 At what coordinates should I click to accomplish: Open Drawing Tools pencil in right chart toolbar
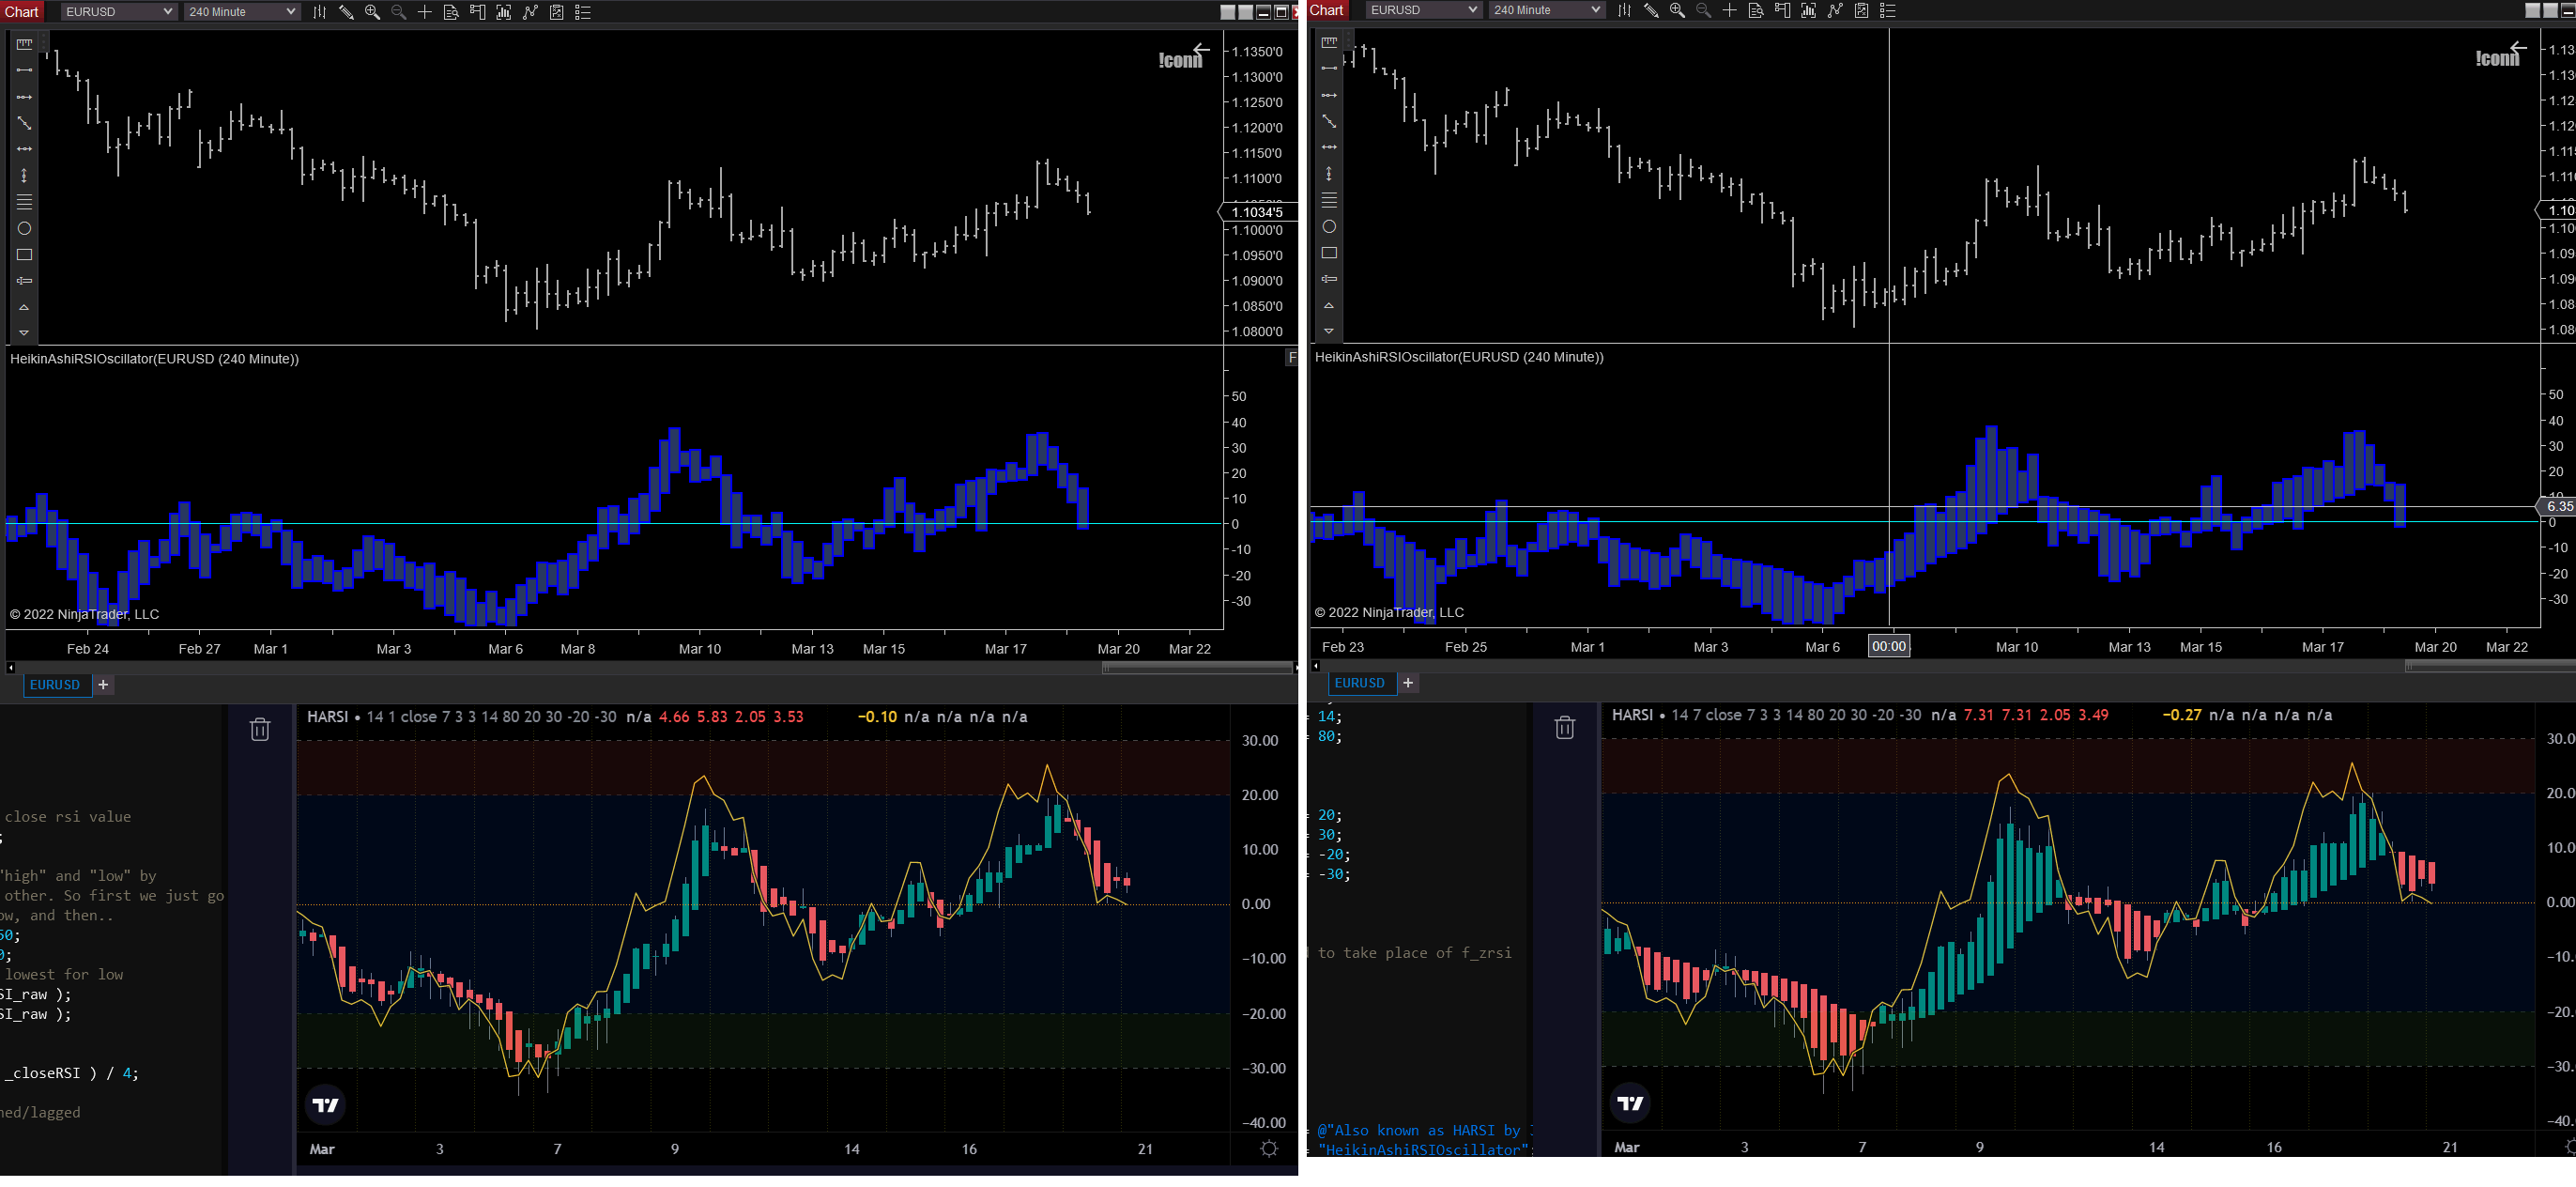click(x=1651, y=10)
